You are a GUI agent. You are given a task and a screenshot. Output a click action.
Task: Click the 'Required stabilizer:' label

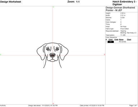pos(112,31)
